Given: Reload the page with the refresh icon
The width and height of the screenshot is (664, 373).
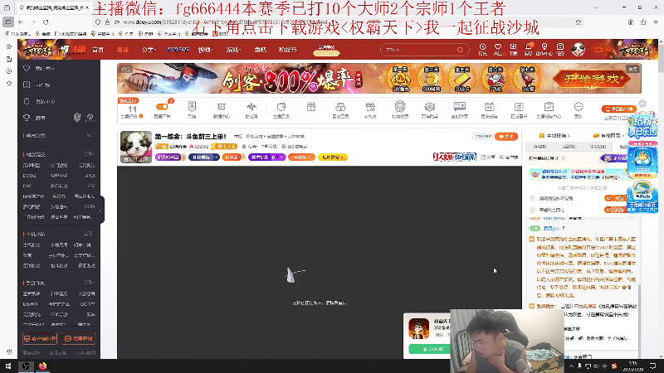Looking at the screenshot, I should click(46, 22).
